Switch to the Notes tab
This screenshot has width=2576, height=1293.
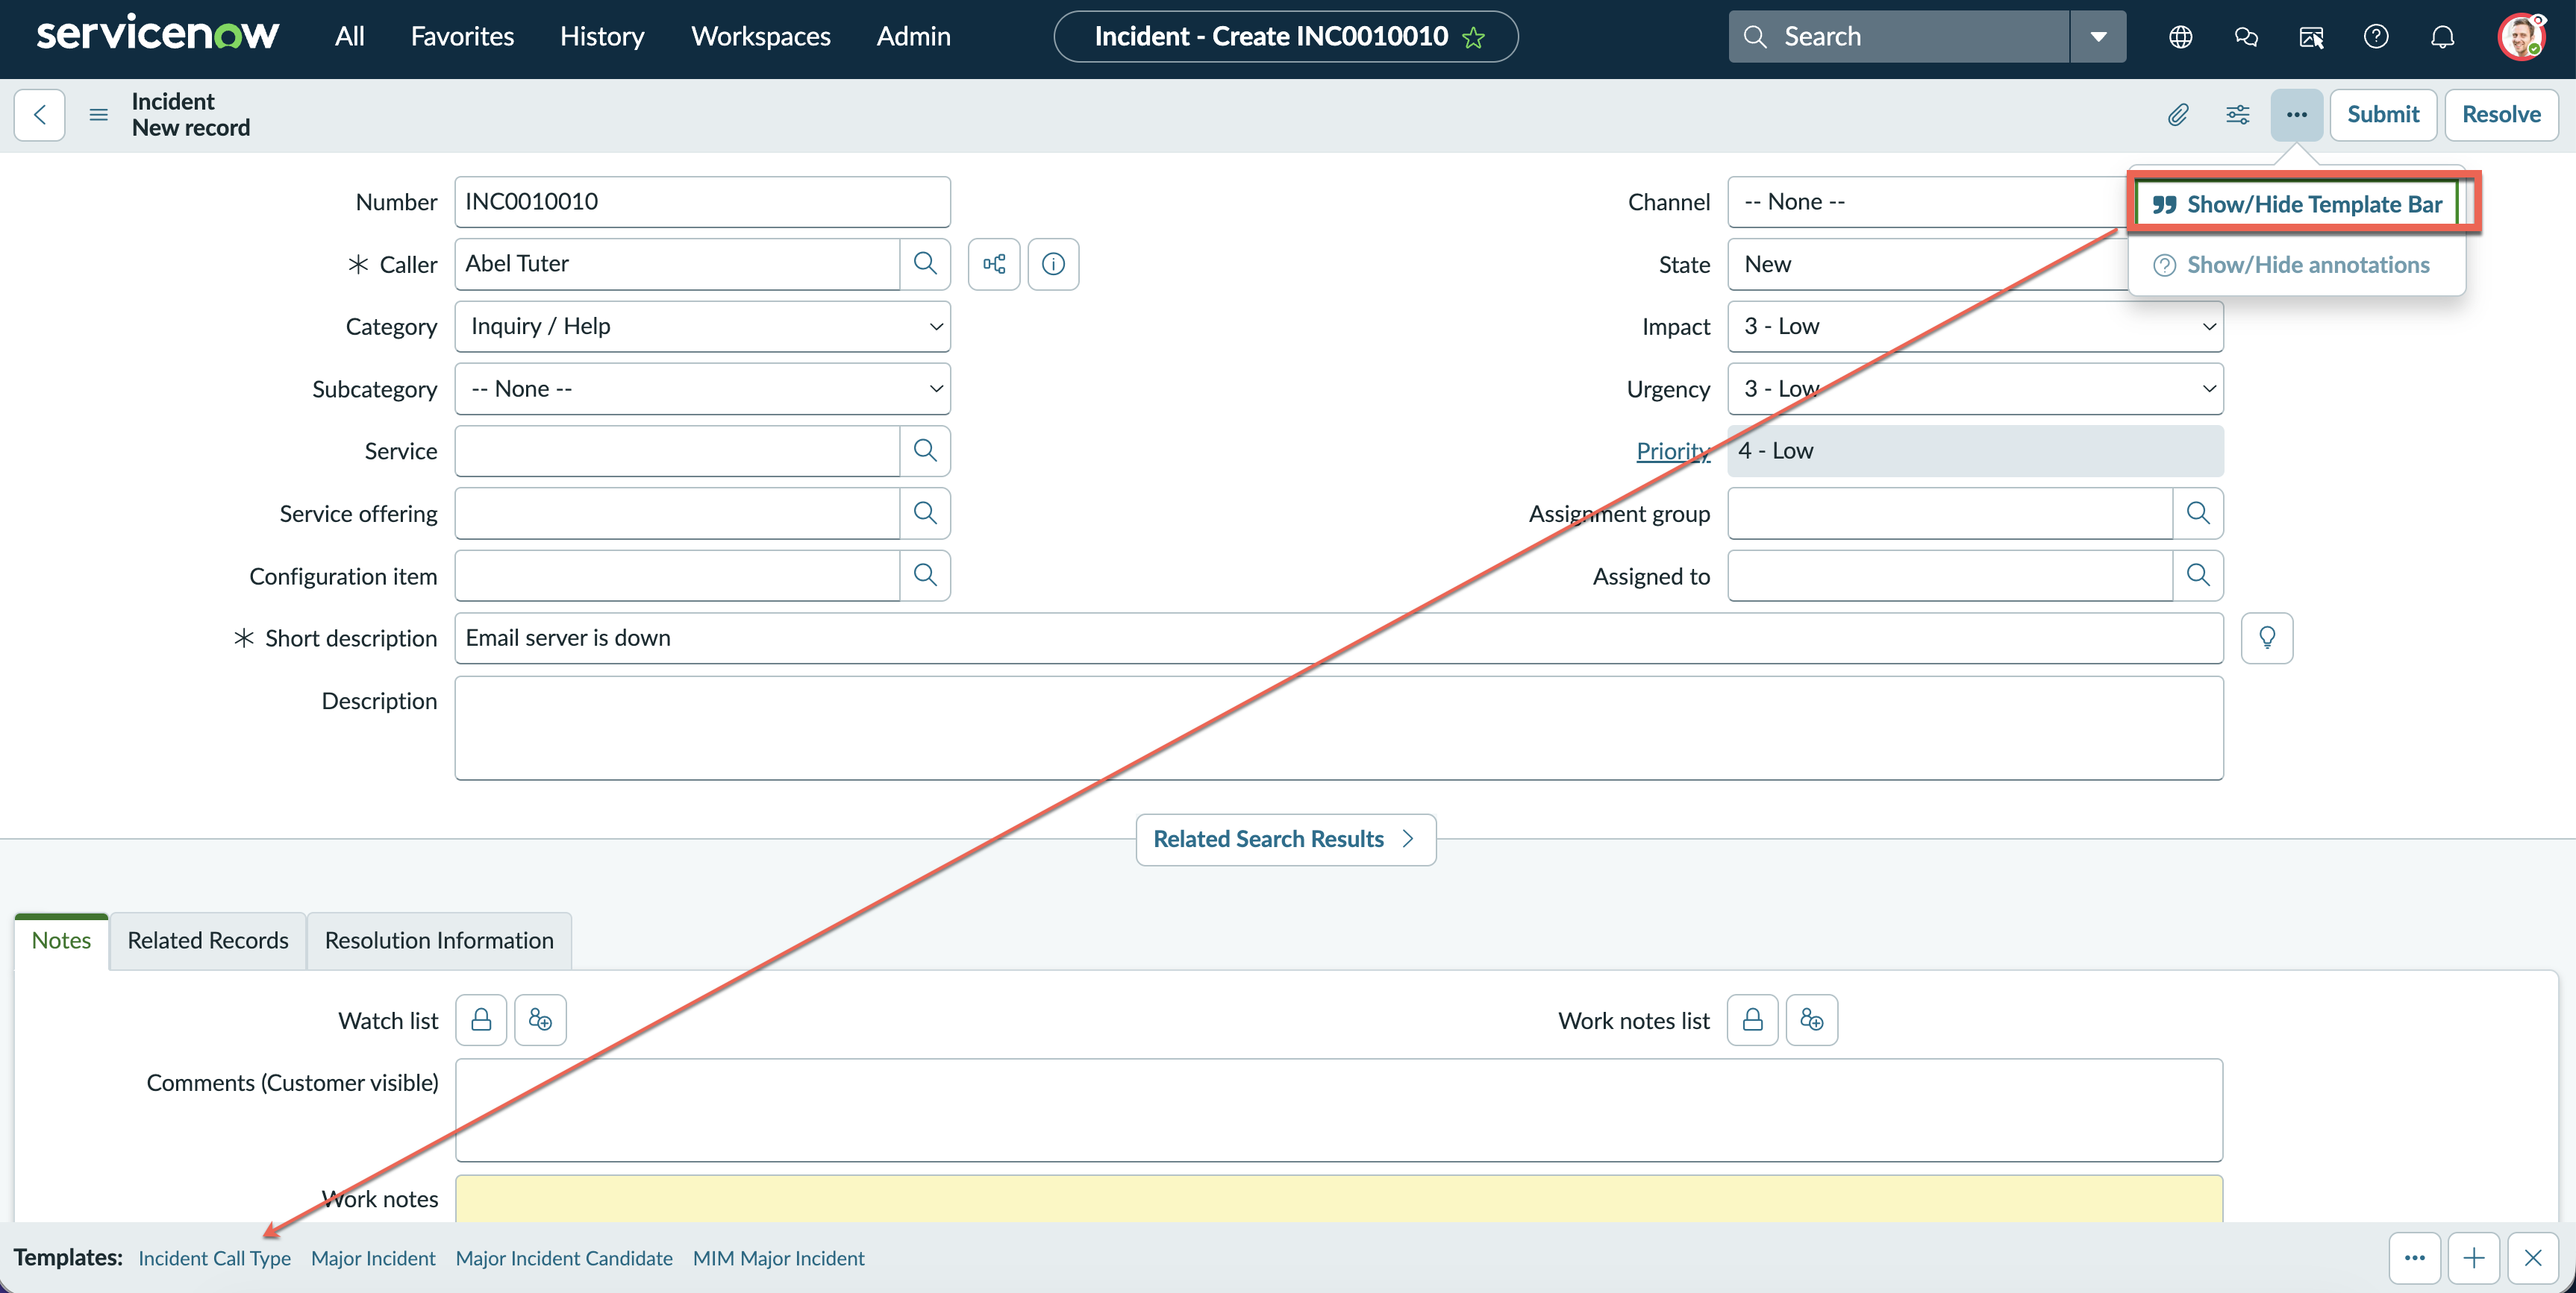61,940
